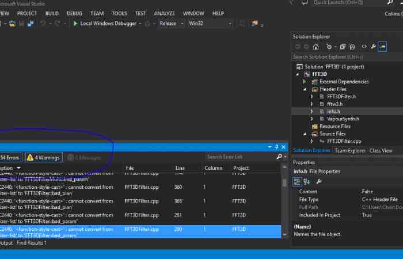Select the Resource Files folder
This screenshot has height=259, width=403.
335,127
